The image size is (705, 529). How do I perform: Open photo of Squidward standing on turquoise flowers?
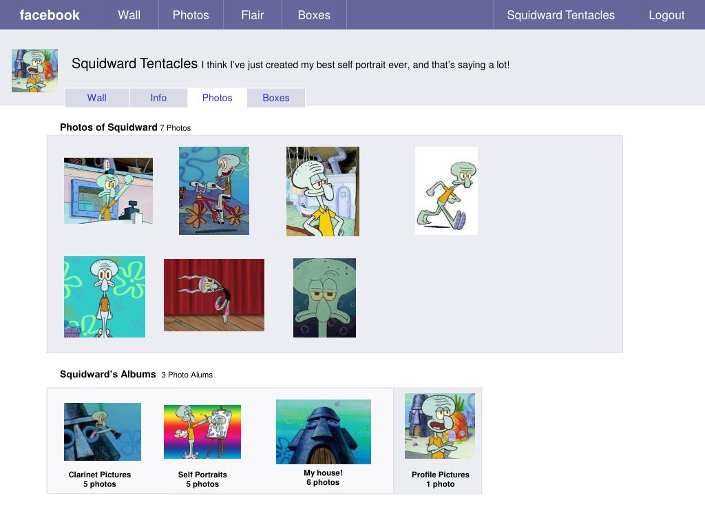click(105, 297)
